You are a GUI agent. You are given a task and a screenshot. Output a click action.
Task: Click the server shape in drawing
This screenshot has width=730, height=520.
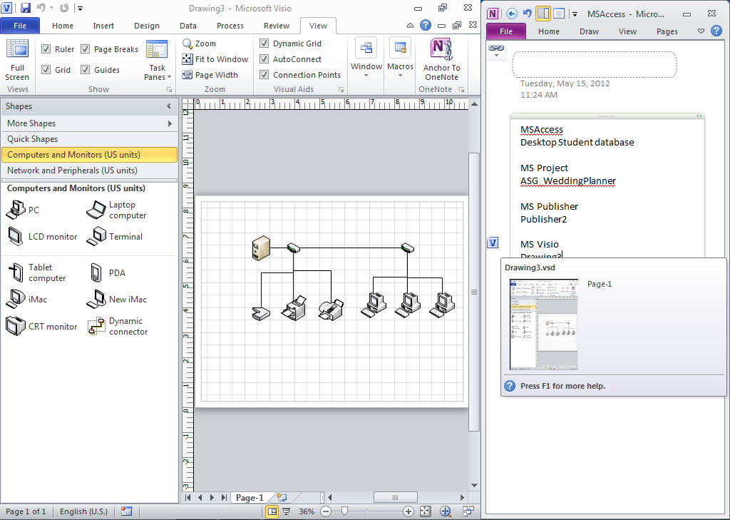coord(261,248)
